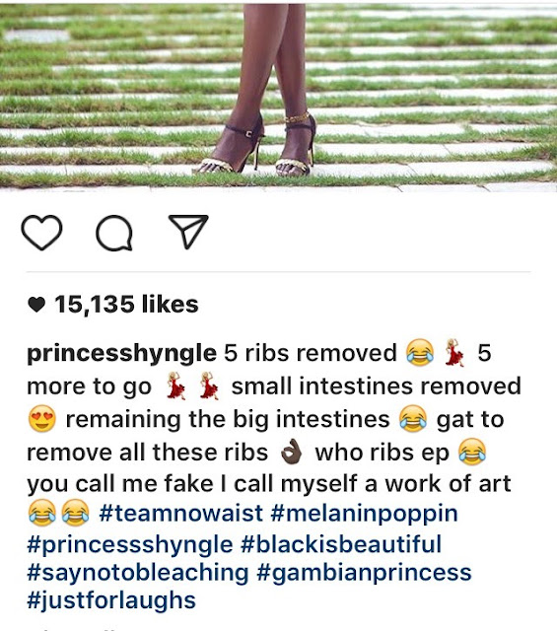Open the #princessshyngle hashtag

130,545
